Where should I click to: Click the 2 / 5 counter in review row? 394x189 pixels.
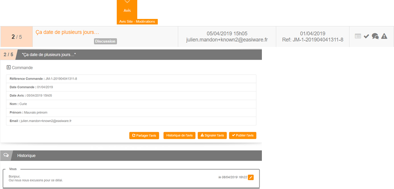[17, 37]
